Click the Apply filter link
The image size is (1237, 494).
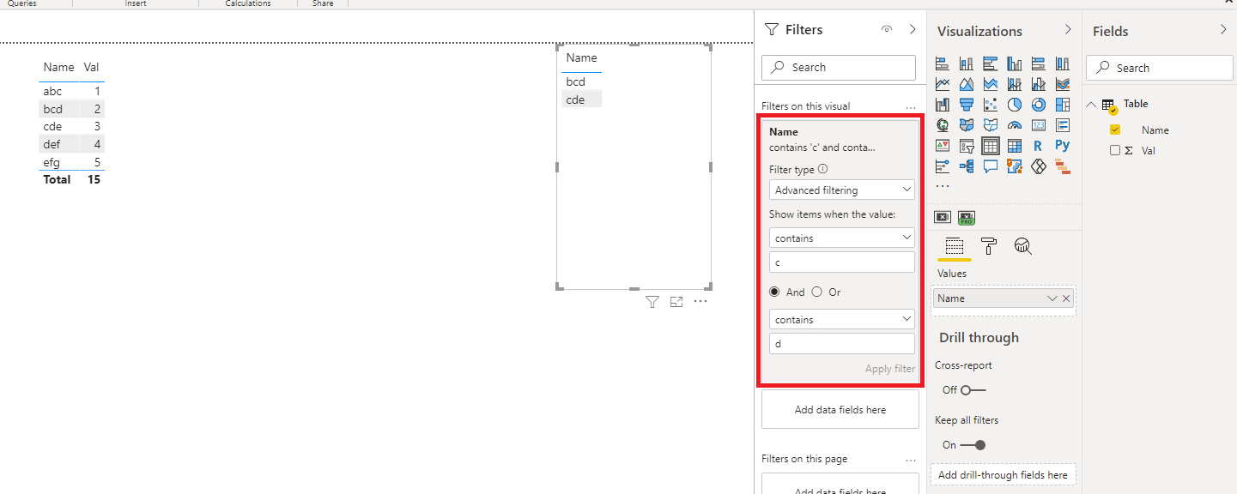(890, 369)
